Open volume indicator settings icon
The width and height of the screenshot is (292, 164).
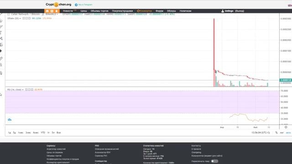tap(26, 18)
